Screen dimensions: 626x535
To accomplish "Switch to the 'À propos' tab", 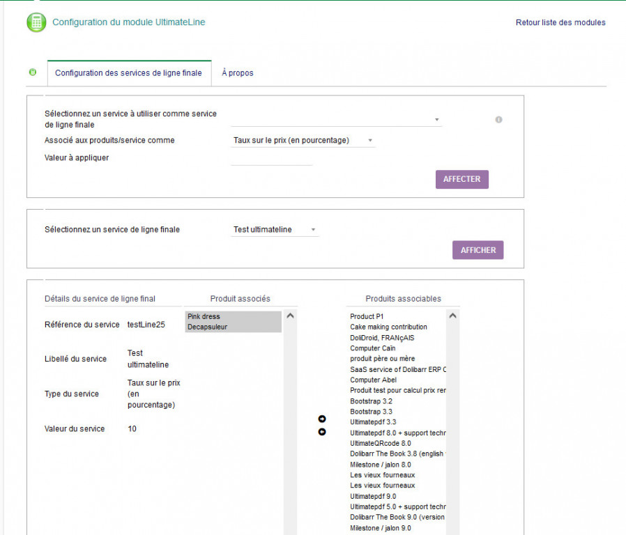I will [238, 73].
